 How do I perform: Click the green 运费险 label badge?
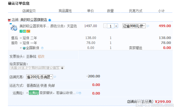point(34,93)
